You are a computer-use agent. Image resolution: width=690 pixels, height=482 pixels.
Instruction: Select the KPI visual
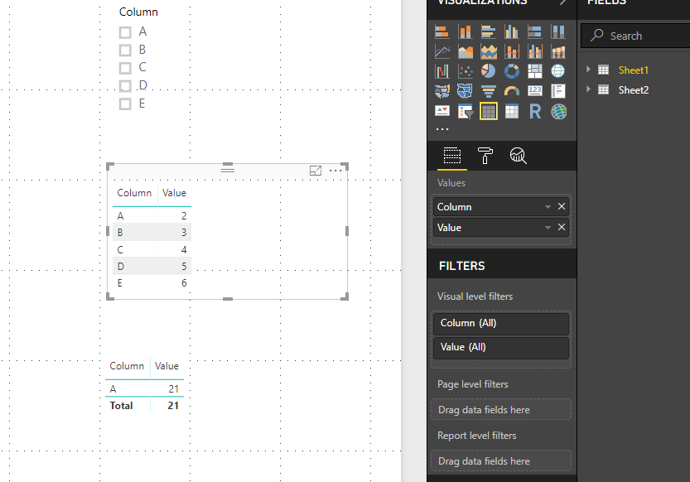coord(442,111)
